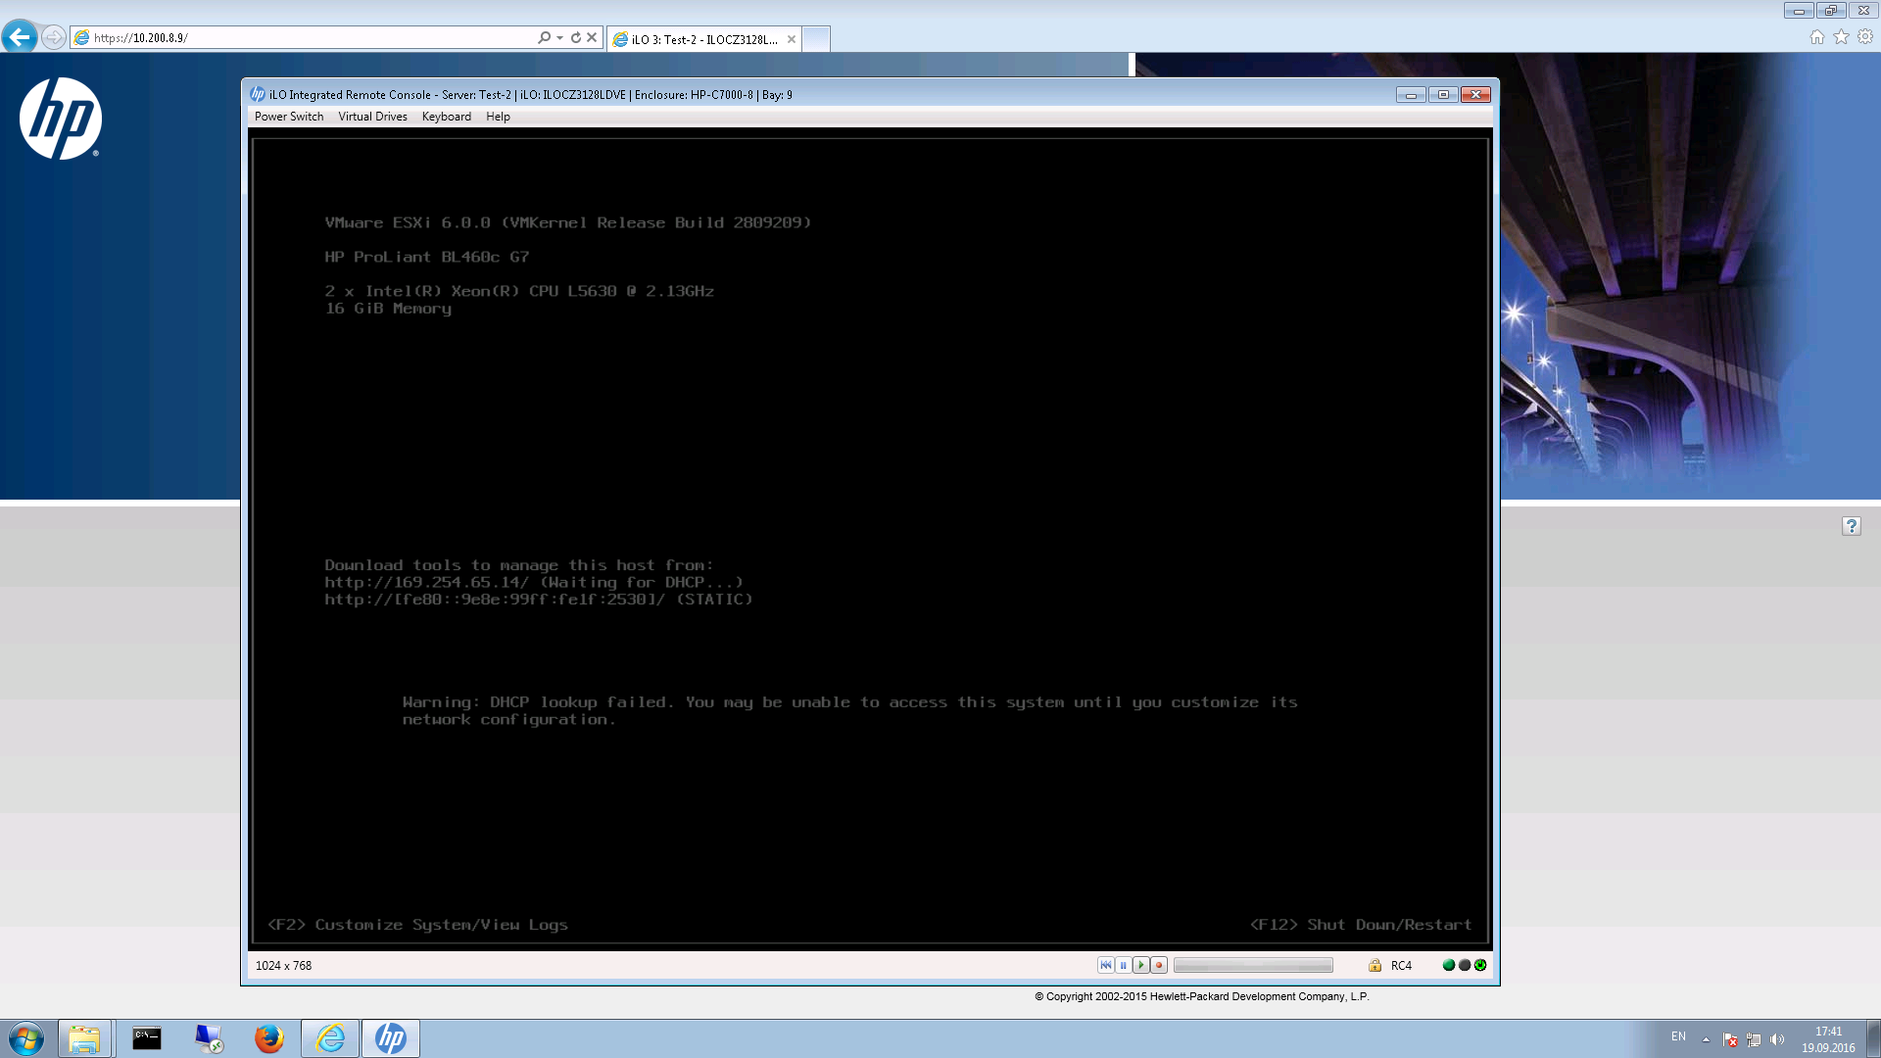Click the green power status icon
This screenshot has height=1058, width=1881.
pyautogui.click(x=1480, y=965)
